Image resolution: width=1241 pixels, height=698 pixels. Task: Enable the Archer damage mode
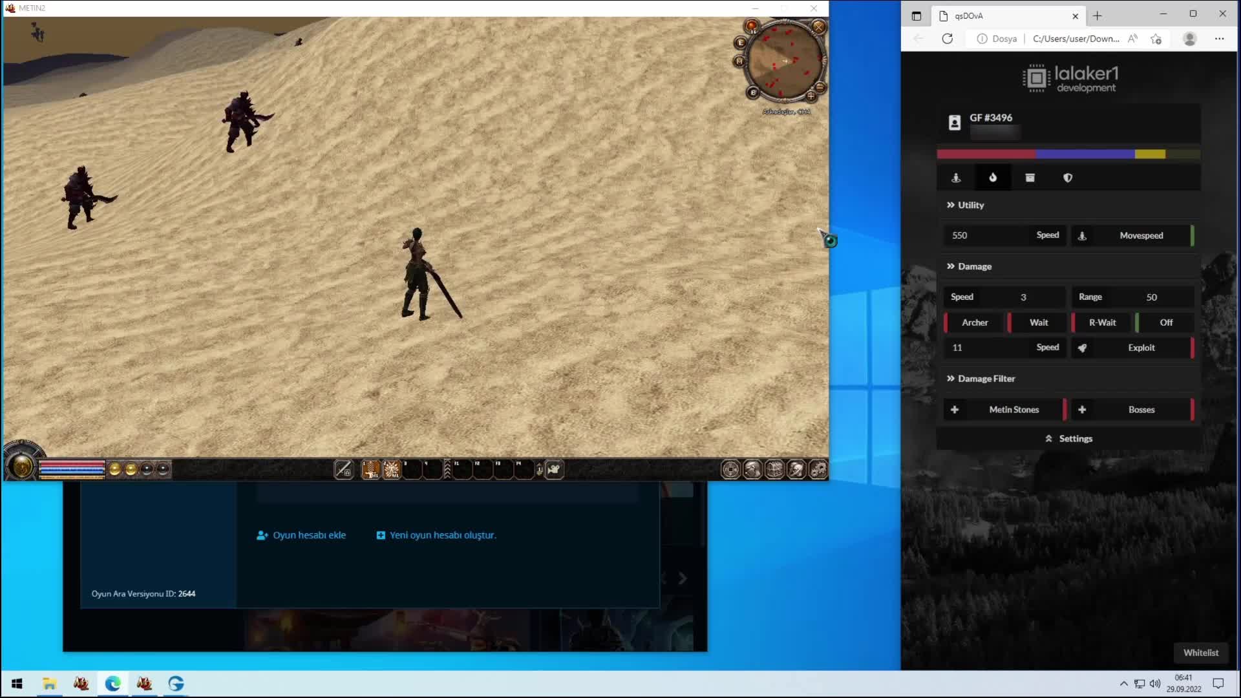coord(975,323)
